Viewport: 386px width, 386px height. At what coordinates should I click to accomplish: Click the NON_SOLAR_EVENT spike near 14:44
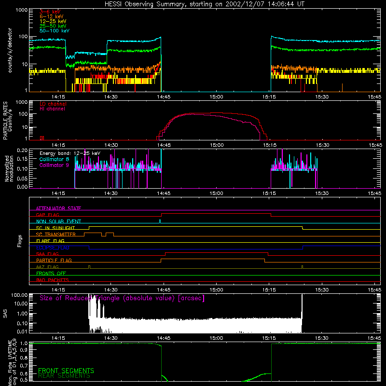[160, 221]
